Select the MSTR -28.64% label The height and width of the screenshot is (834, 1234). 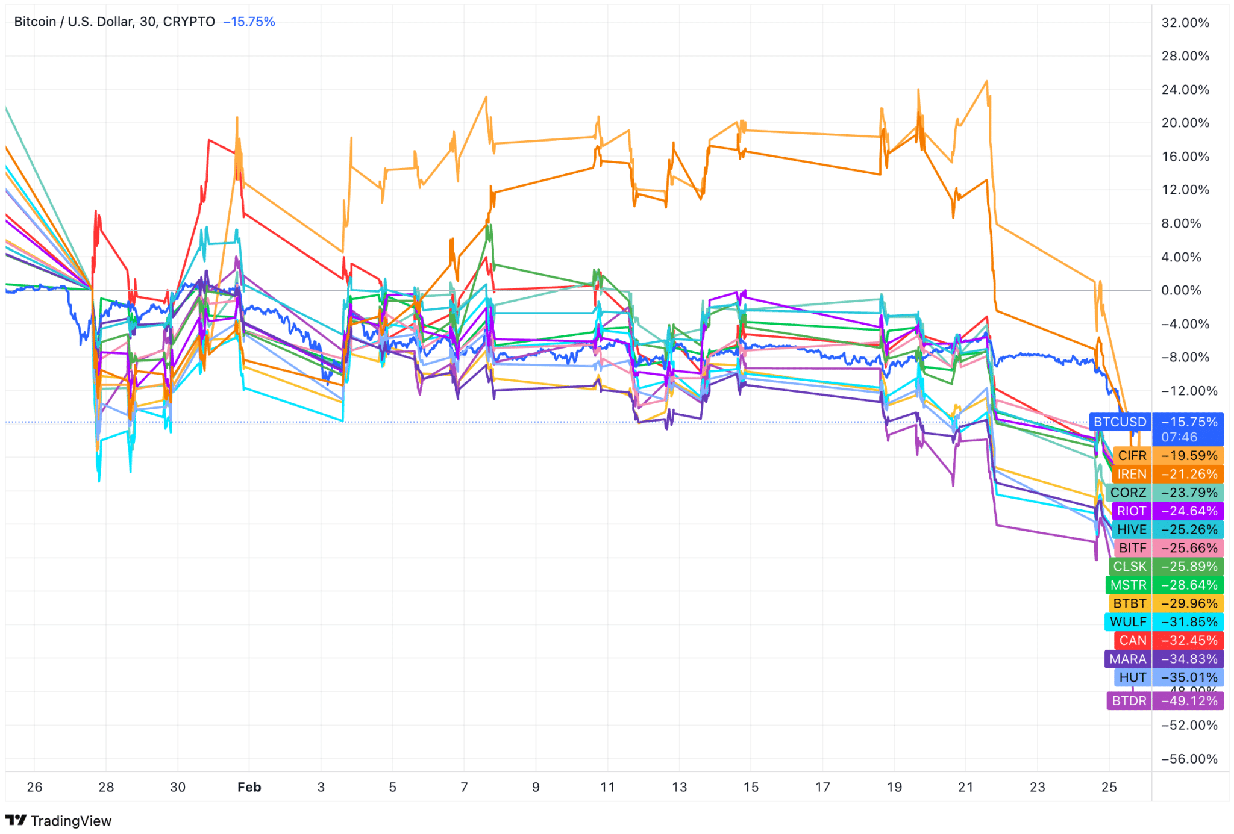(x=1165, y=585)
